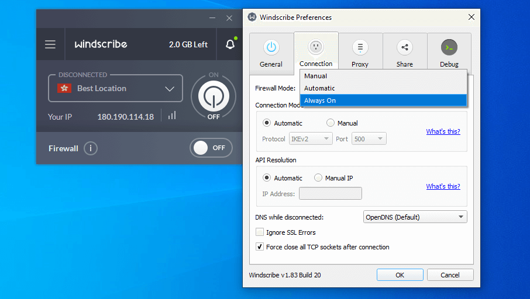Image resolution: width=530 pixels, height=299 pixels.
Task: Click Windscribe v1.83 Build 20 text
Action: coord(285,275)
